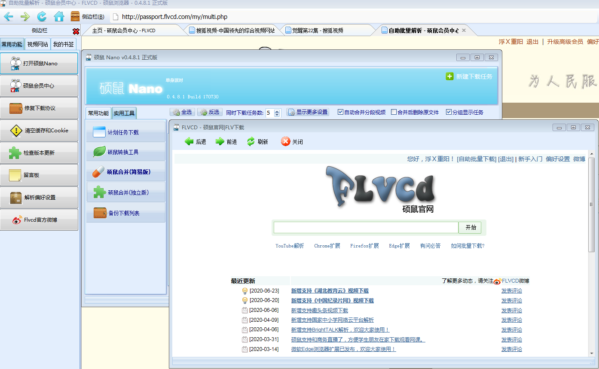
Task: Click the 开始 button beside the search box
Action: 471,228
